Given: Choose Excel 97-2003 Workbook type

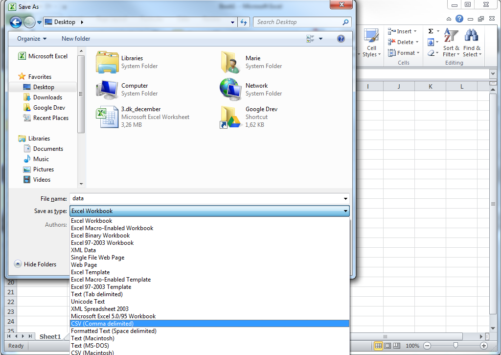Looking at the screenshot, I should pyautogui.click(x=209, y=243).
